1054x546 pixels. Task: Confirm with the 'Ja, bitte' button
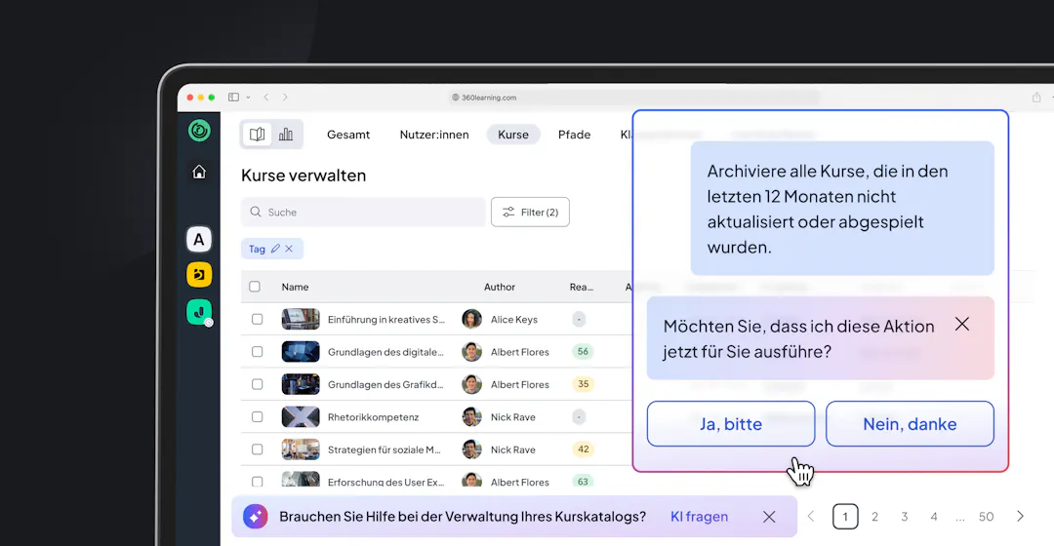point(731,424)
